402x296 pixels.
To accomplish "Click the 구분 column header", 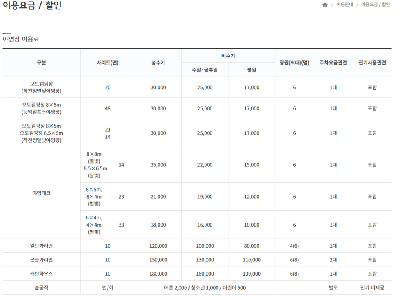I will pyautogui.click(x=41, y=63).
